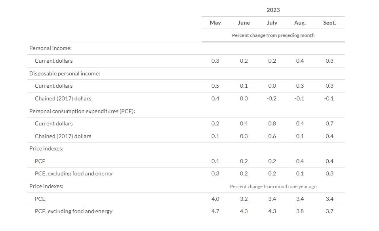Viewport: 379px width, 231px height.
Task: Click 'Percent change from month one year ago' text
Action: (x=273, y=187)
